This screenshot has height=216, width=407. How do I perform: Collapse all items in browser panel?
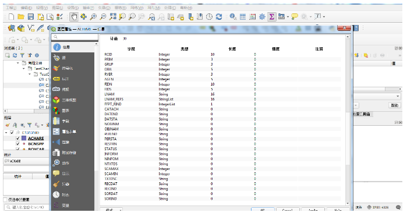tap(30, 55)
